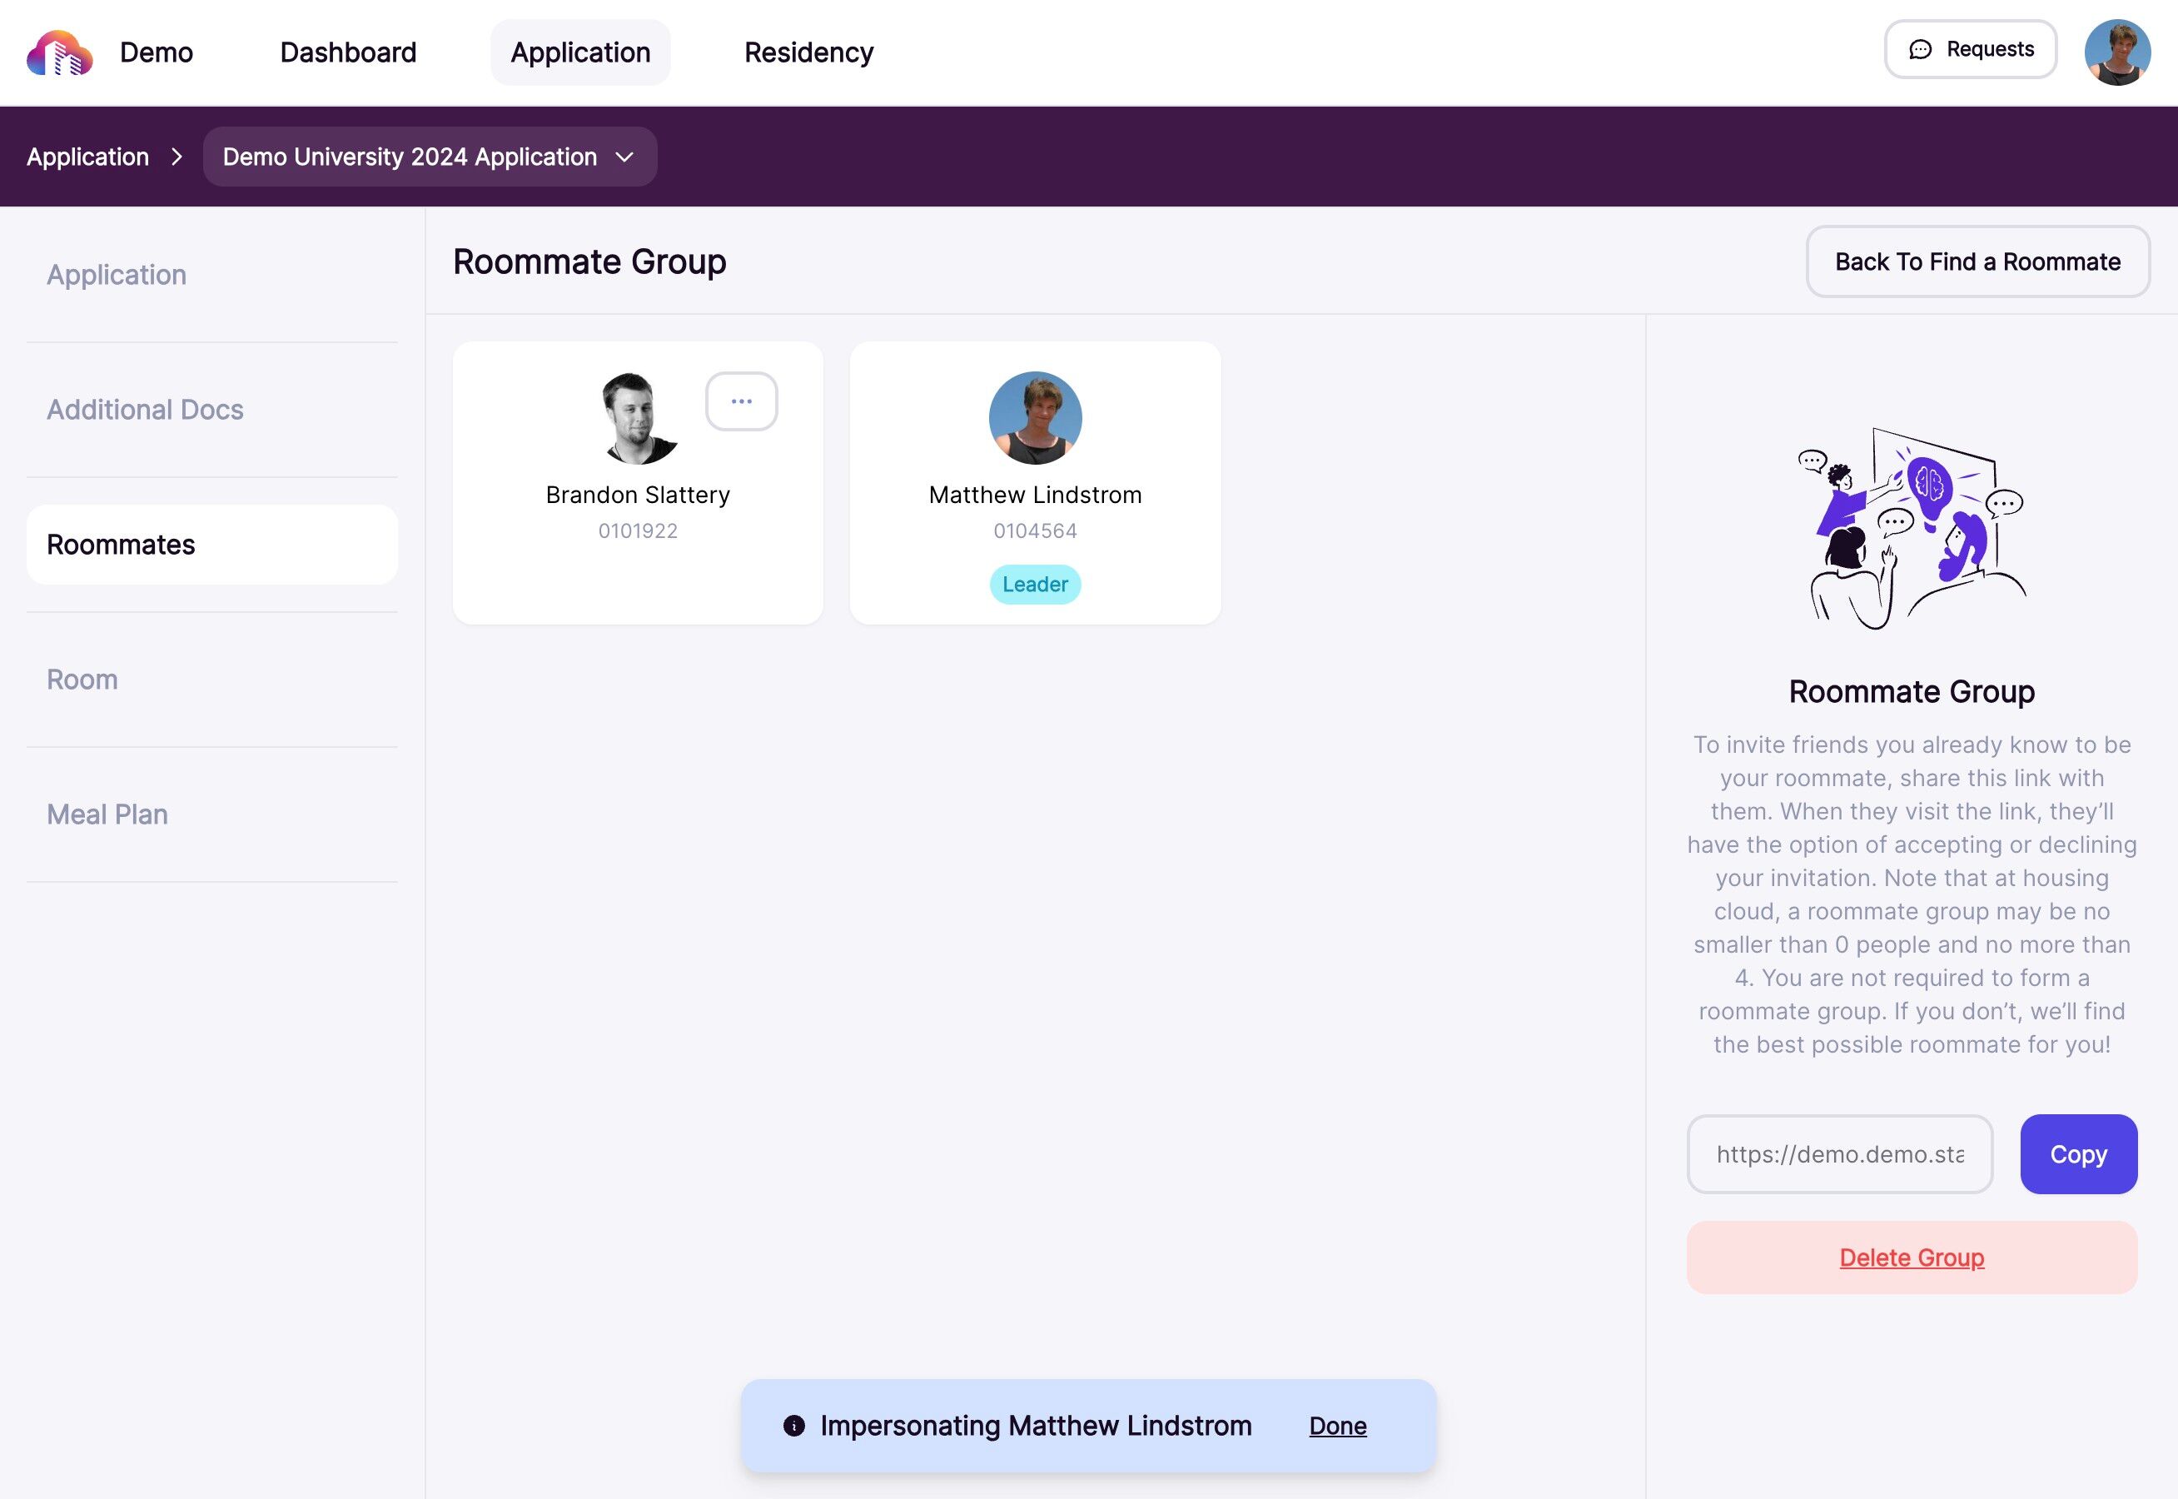This screenshot has height=1499, width=2178.
Task: Open the three-dots menu on Brandon Slattery's card
Action: point(741,401)
